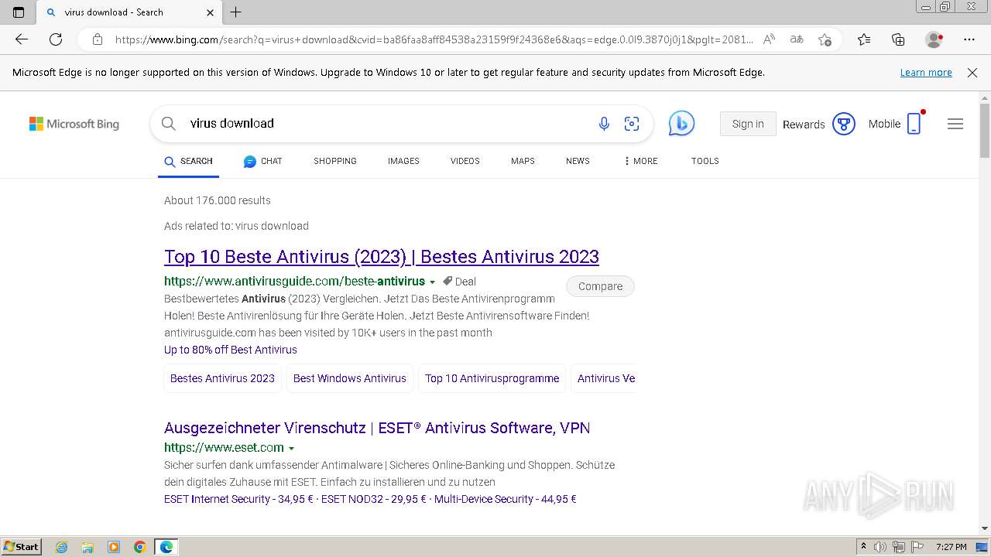The width and height of the screenshot is (991, 557).
Task: Open tab actions menu icon
Action: pyautogui.click(x=19, y=12)
